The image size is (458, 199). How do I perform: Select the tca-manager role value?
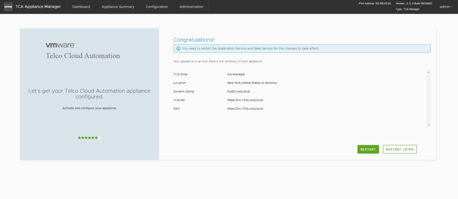(236, 74)
